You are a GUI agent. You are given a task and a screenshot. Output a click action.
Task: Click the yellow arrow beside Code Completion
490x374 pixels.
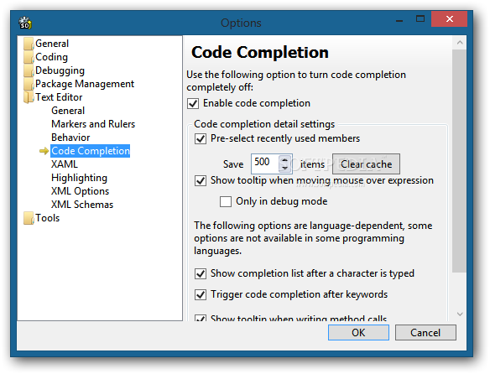coord(44,151)
